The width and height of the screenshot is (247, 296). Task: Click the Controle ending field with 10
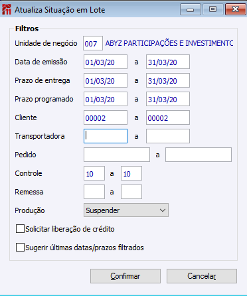point(131,173)
